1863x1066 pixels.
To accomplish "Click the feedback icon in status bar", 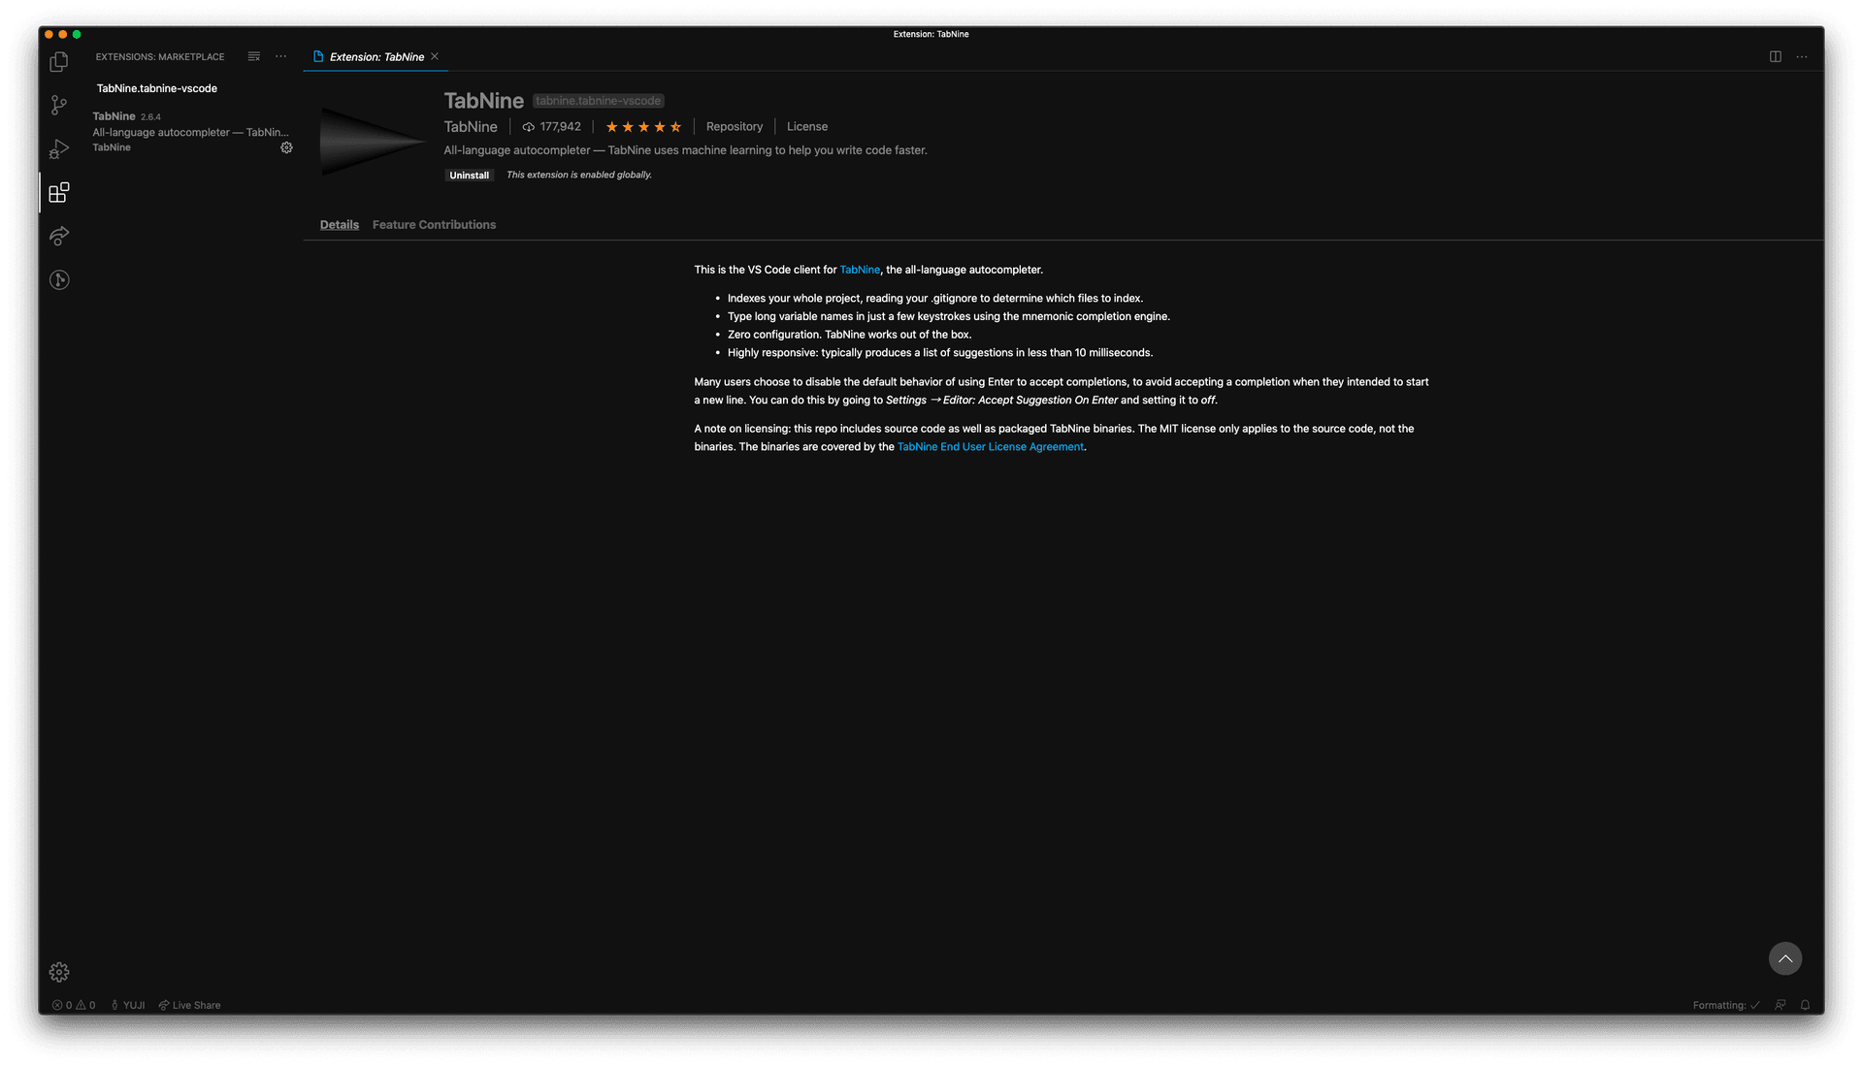I will [1781, 1005].
